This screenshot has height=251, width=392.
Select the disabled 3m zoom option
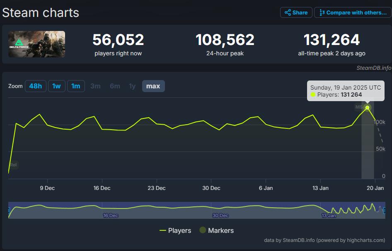95,86
